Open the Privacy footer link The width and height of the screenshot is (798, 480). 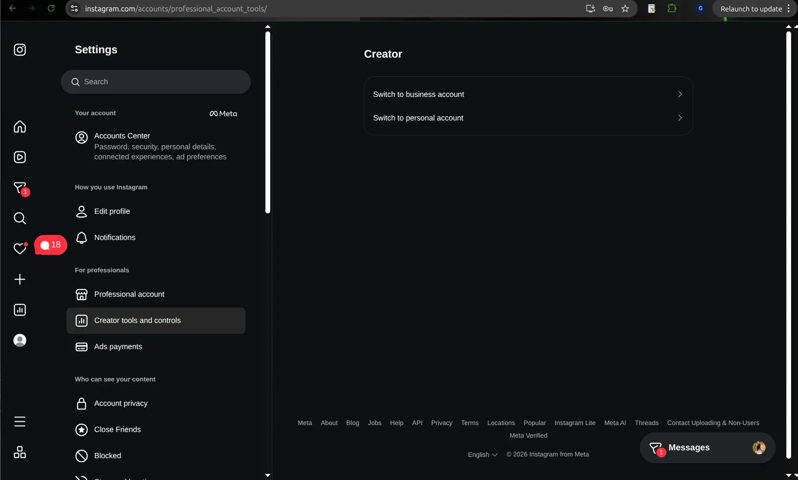pyautogui.click(x=442, y=423)
